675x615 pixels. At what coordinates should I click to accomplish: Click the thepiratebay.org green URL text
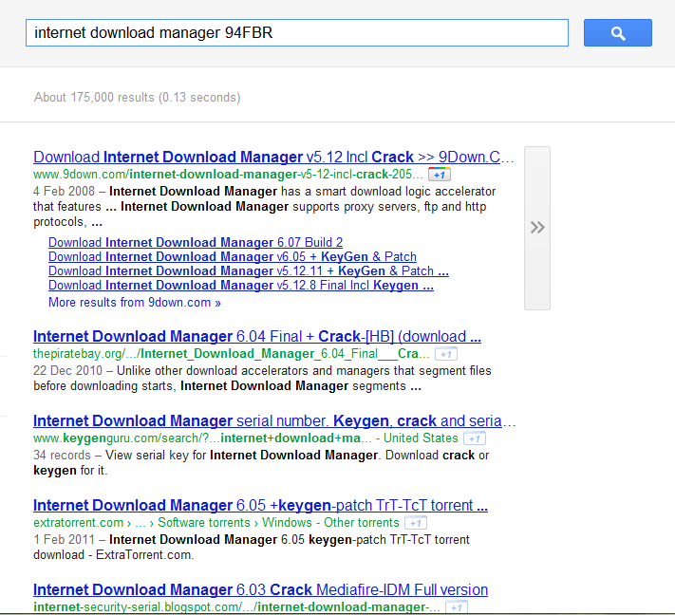coord(232,354)
